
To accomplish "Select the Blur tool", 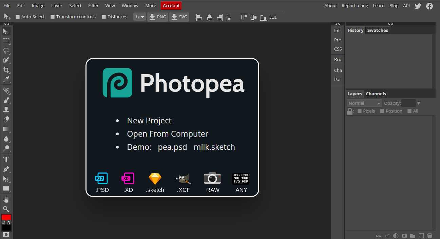I will (6, 139).
